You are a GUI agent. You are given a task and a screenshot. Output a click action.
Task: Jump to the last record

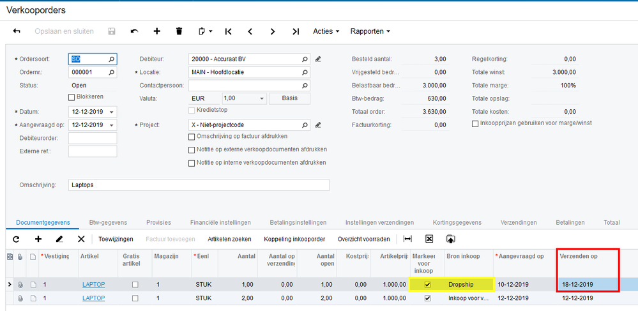click(295, 31)
